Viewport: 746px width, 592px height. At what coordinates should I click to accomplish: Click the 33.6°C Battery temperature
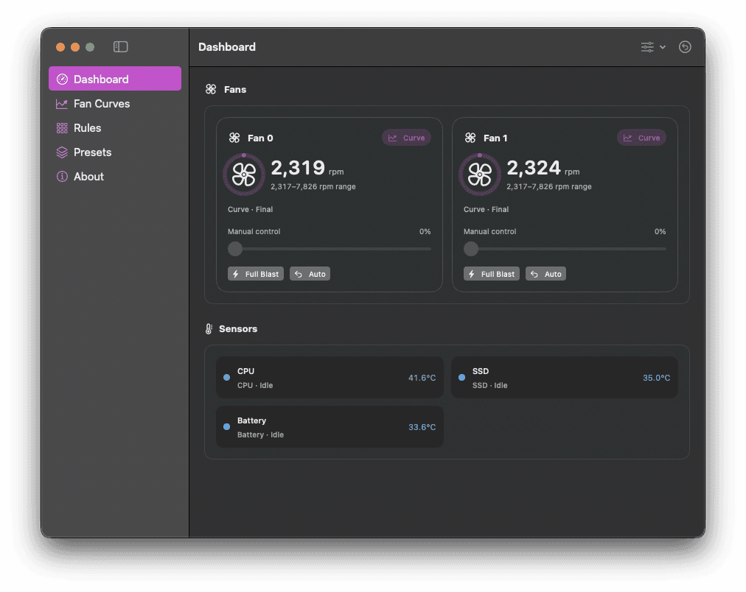[422, 427]
